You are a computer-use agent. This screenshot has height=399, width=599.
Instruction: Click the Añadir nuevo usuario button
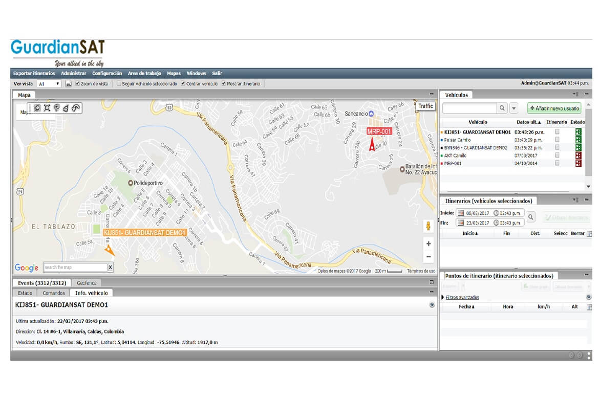(x=554, y=108)
